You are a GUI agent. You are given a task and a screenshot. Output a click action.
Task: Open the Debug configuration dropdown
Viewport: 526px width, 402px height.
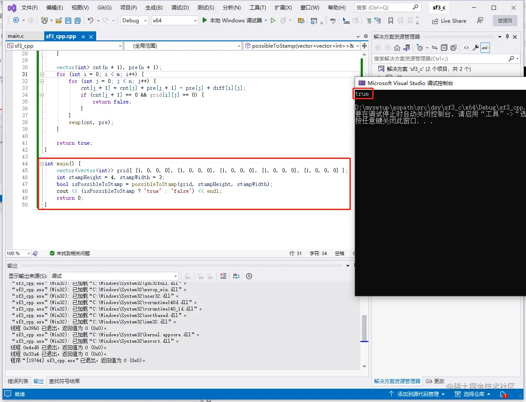(x=134, y=20)
